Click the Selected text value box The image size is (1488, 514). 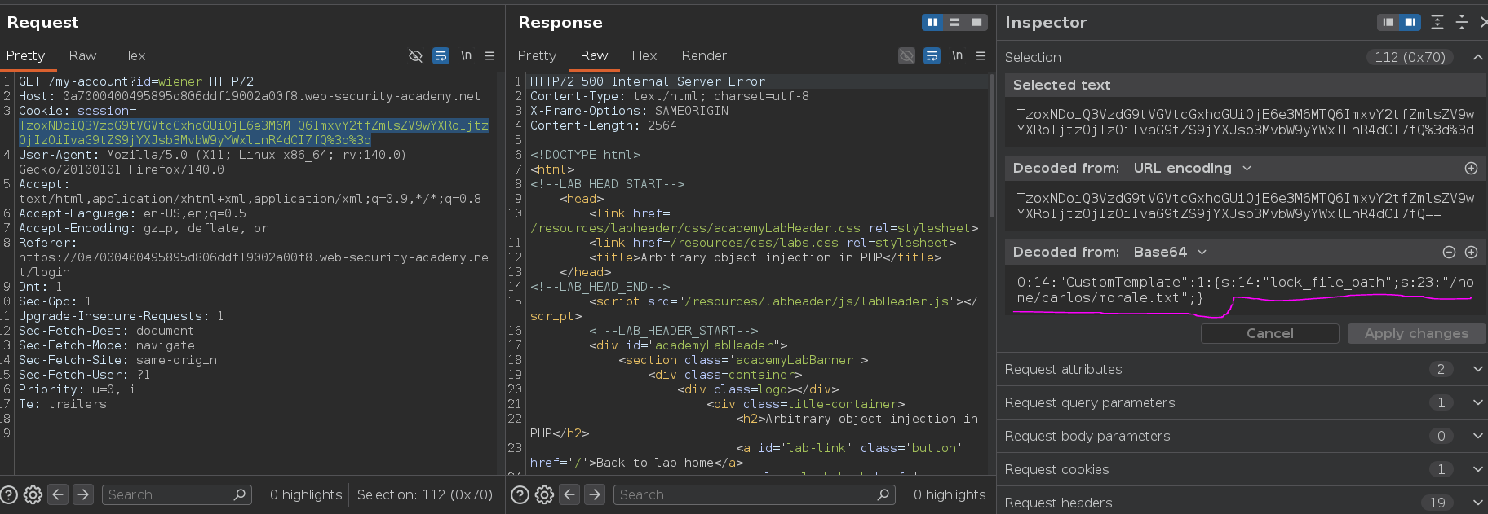(x=1245, y=122)
